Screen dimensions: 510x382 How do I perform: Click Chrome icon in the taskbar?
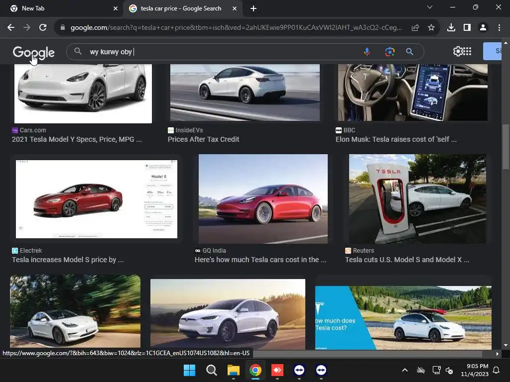[x=255, y=370]
